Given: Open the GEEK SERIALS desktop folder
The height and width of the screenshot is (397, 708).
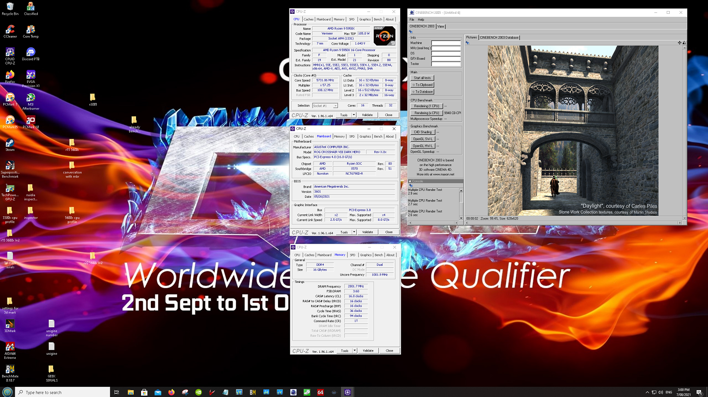Looking at the screenshot, I should (52, 373).
